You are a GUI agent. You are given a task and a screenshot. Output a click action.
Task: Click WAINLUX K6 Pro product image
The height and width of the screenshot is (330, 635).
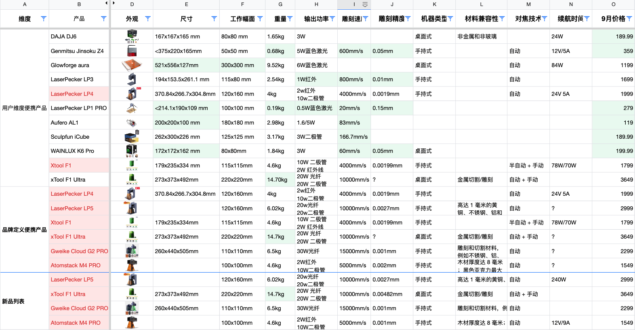coord(132,151)
